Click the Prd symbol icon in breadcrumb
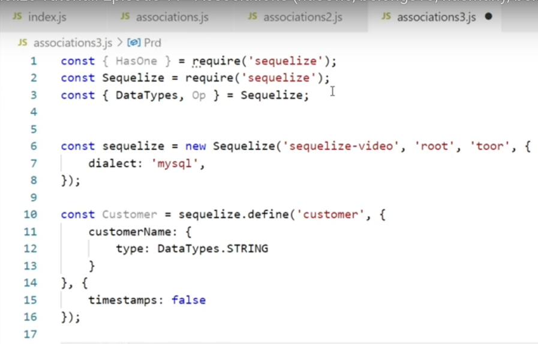The width and height of the screenshot is (538, 344). [134, 43]
